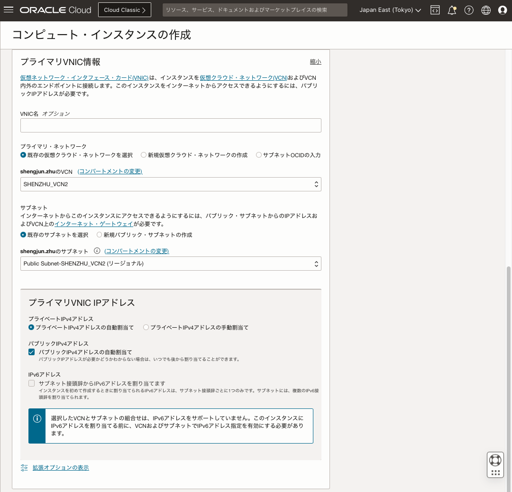Viewport: 512px width, 492px height.
Task: Click the language globe icon
Action: 486,9
